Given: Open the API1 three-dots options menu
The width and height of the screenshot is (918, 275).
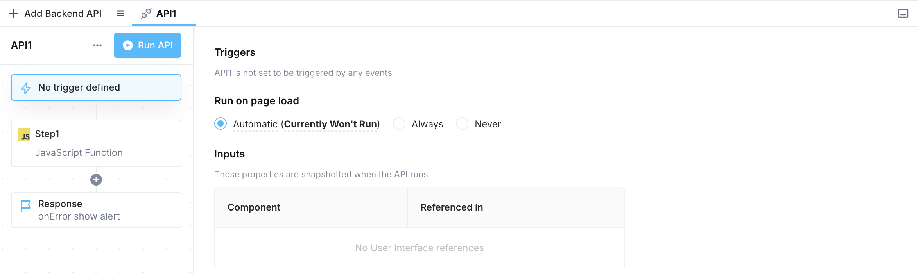Looking at the screenshot, I should tap(97, 45).
